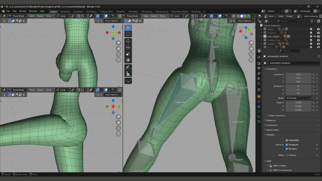
Task: Click the Location X value field
Action: pos(298,74)
